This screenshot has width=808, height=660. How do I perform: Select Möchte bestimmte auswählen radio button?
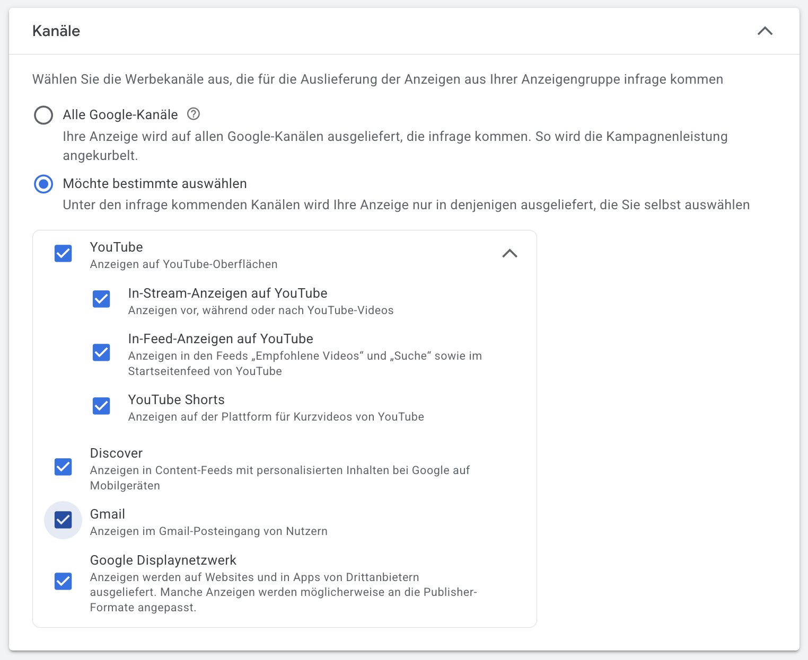point(43,184)
